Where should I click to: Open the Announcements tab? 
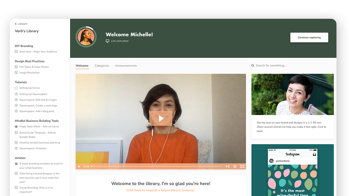click(126, 66)
